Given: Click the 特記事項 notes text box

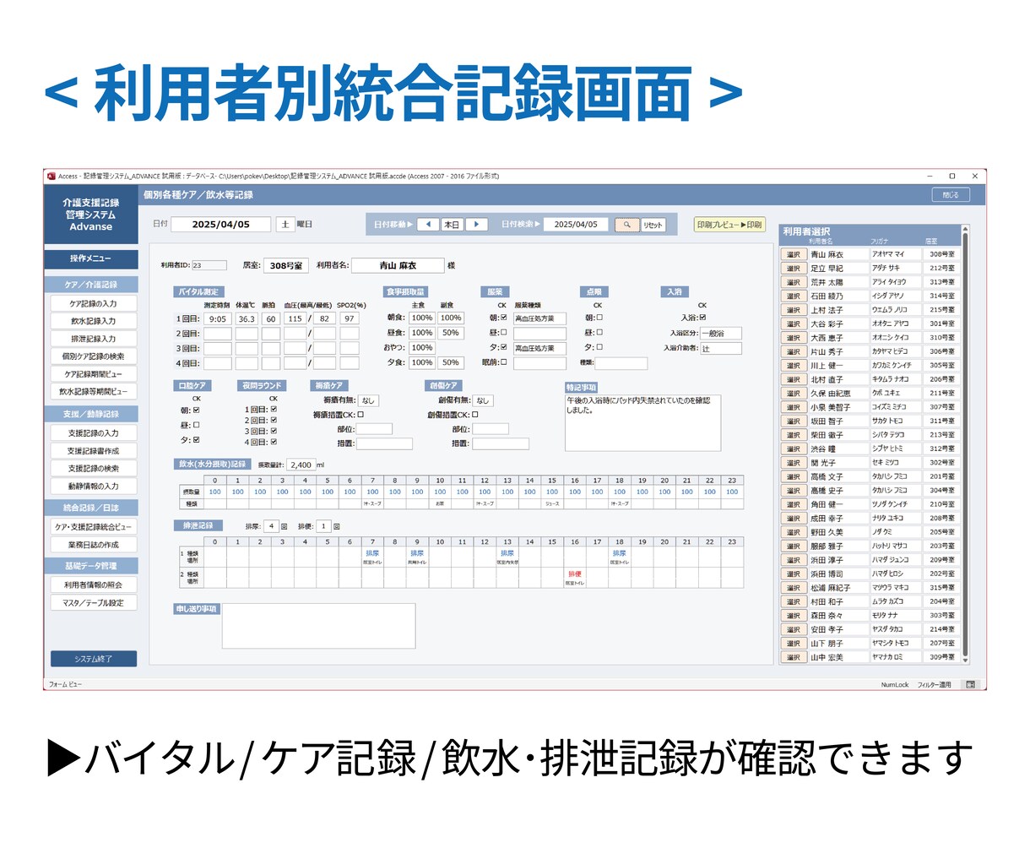Looking at the screenshot, I should [642, 422].
